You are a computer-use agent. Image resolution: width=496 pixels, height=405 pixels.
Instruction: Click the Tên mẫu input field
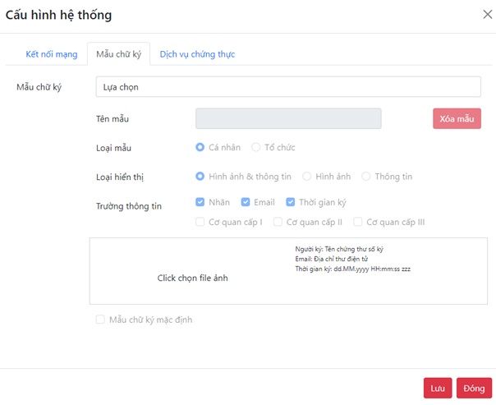pyautogui.click(x=288, y=118)
